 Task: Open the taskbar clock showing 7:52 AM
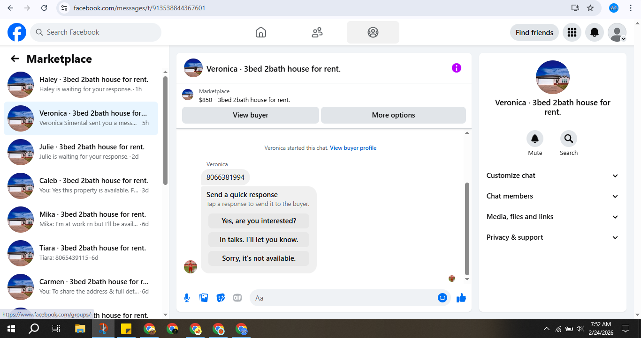pyautogui.click(x=601, y=329)
